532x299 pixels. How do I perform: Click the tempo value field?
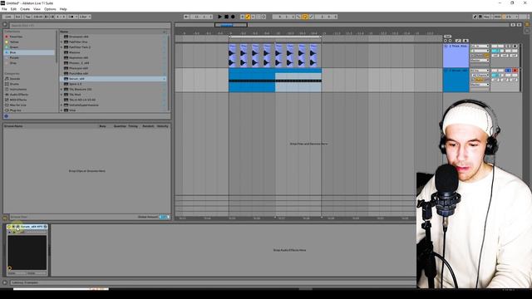point(37,17)
